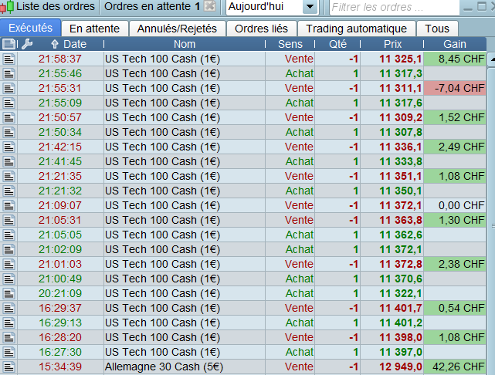Click the Liste des ordres title
This screenshot has height=375, width=495.
coord(56,7)
